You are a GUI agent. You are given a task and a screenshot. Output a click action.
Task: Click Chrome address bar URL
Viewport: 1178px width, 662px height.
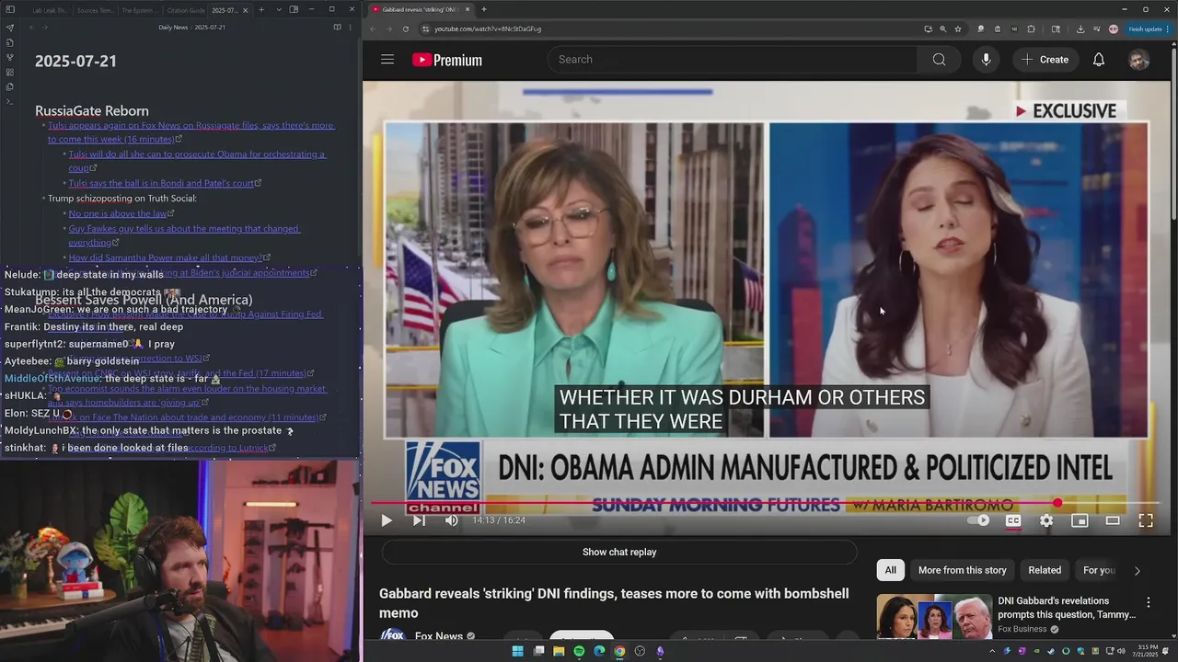click(x=488, y=29)
